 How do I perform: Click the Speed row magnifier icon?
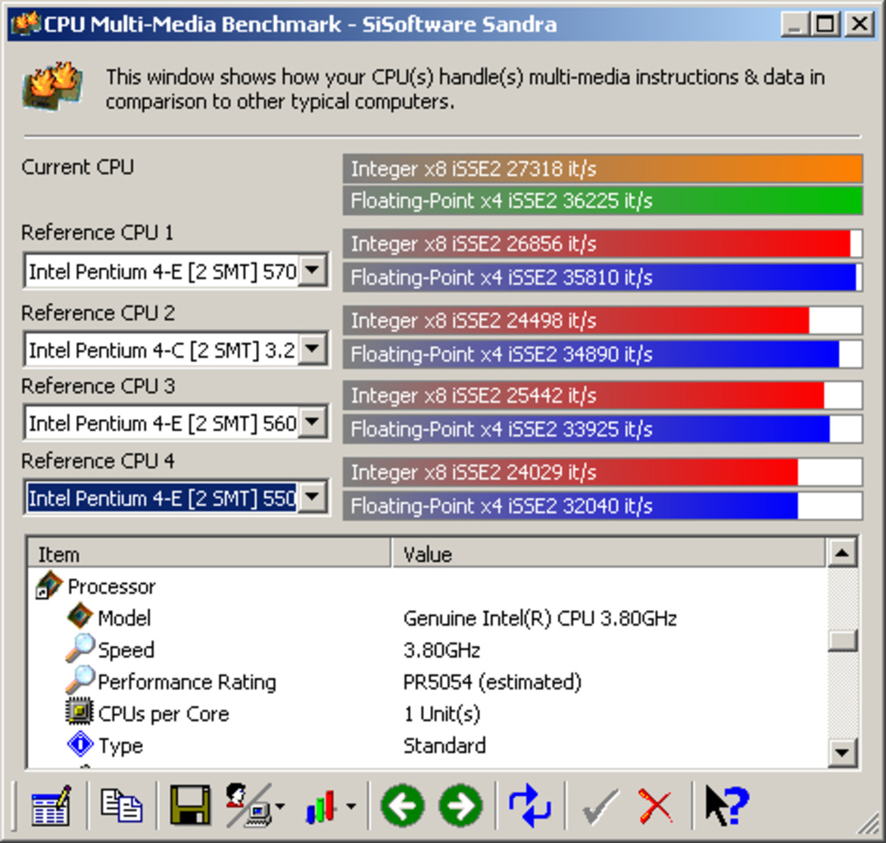(x=80, y=648)
